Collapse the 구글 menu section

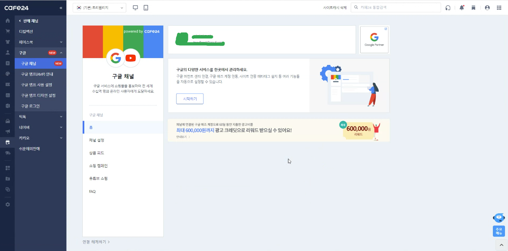tap(40, 52)
